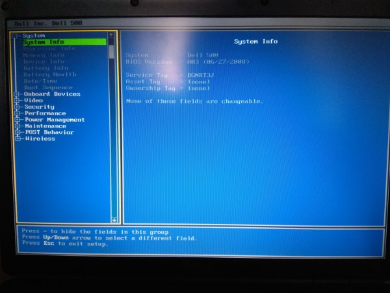Select the Boot Sequence entry

click(47, 87)
